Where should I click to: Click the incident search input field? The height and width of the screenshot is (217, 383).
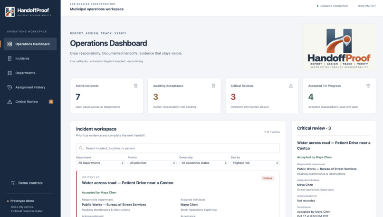point(178,148)
